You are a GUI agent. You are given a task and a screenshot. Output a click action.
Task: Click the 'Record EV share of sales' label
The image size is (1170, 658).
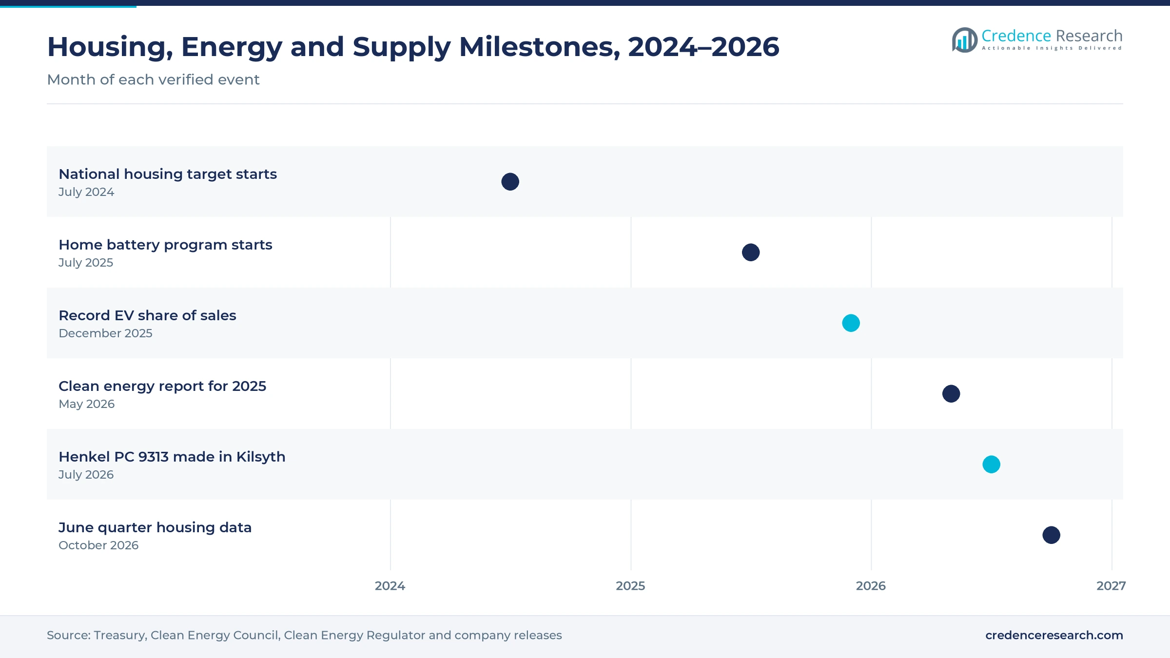[x=147, y=315]
